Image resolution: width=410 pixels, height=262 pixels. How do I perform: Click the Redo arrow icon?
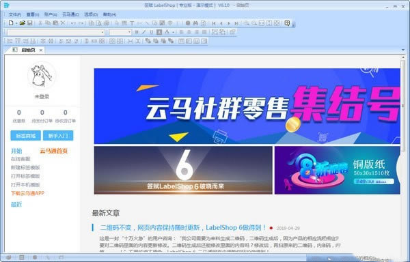pos(81,23)
